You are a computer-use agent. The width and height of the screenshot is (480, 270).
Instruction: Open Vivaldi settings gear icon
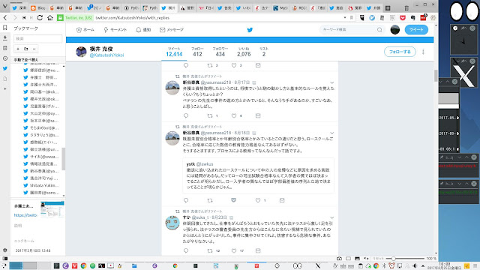point(5,250)
